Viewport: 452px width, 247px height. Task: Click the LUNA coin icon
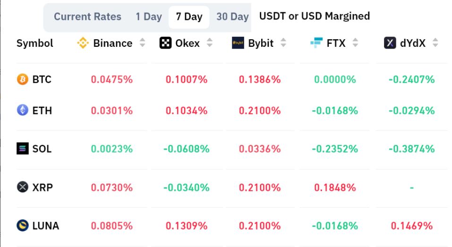click(x=23, y=226)
